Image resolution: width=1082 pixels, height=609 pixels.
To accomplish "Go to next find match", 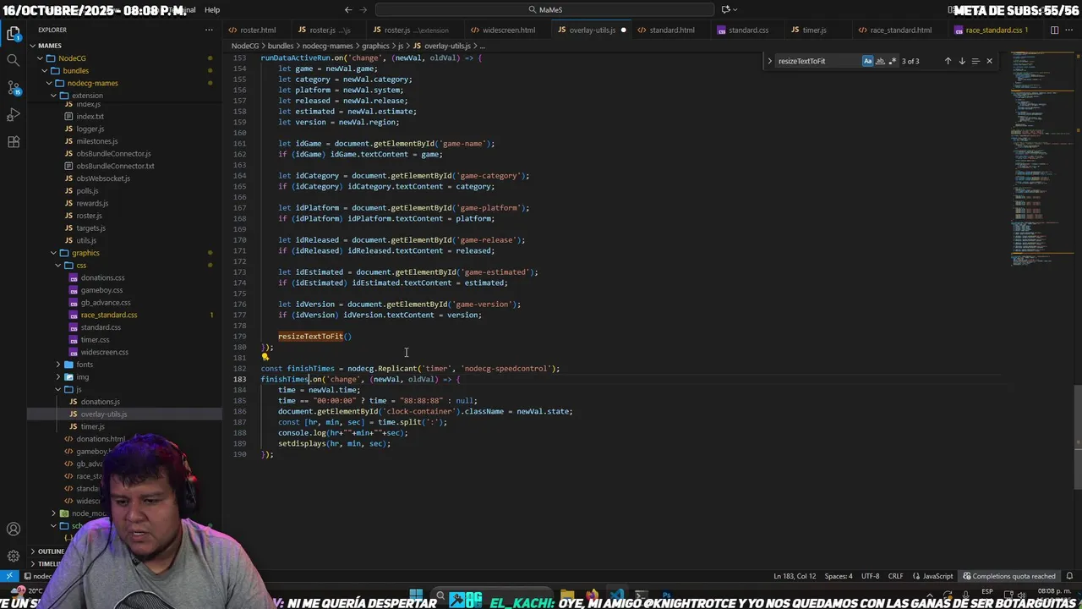I will [x=961, y=61].
